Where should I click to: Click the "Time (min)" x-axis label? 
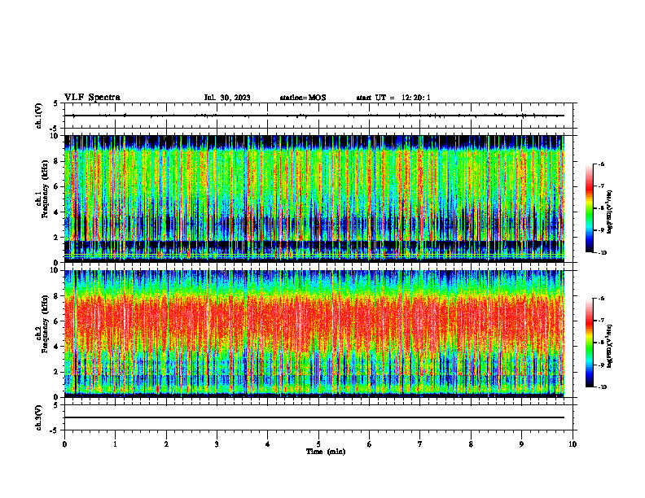pos(326,452)
